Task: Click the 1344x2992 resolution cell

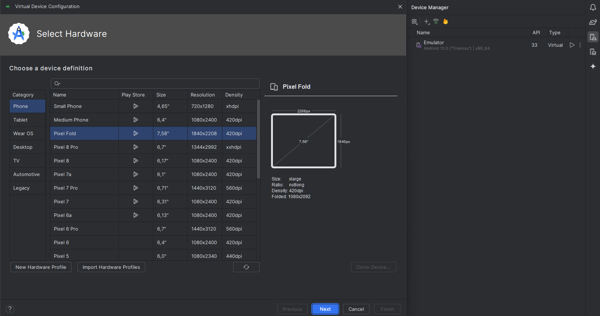Action: [205, 147]
